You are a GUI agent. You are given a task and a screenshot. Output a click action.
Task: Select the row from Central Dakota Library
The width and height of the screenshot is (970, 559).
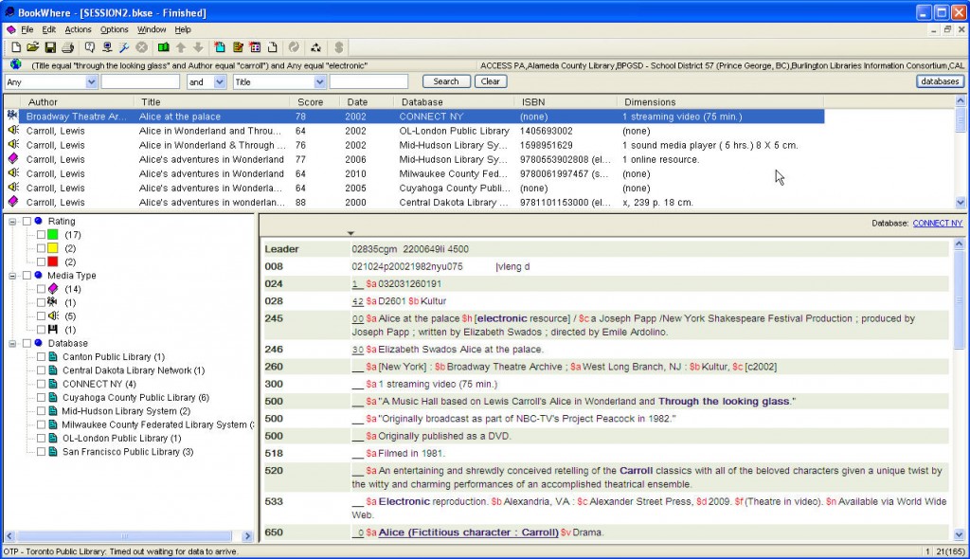415,203
